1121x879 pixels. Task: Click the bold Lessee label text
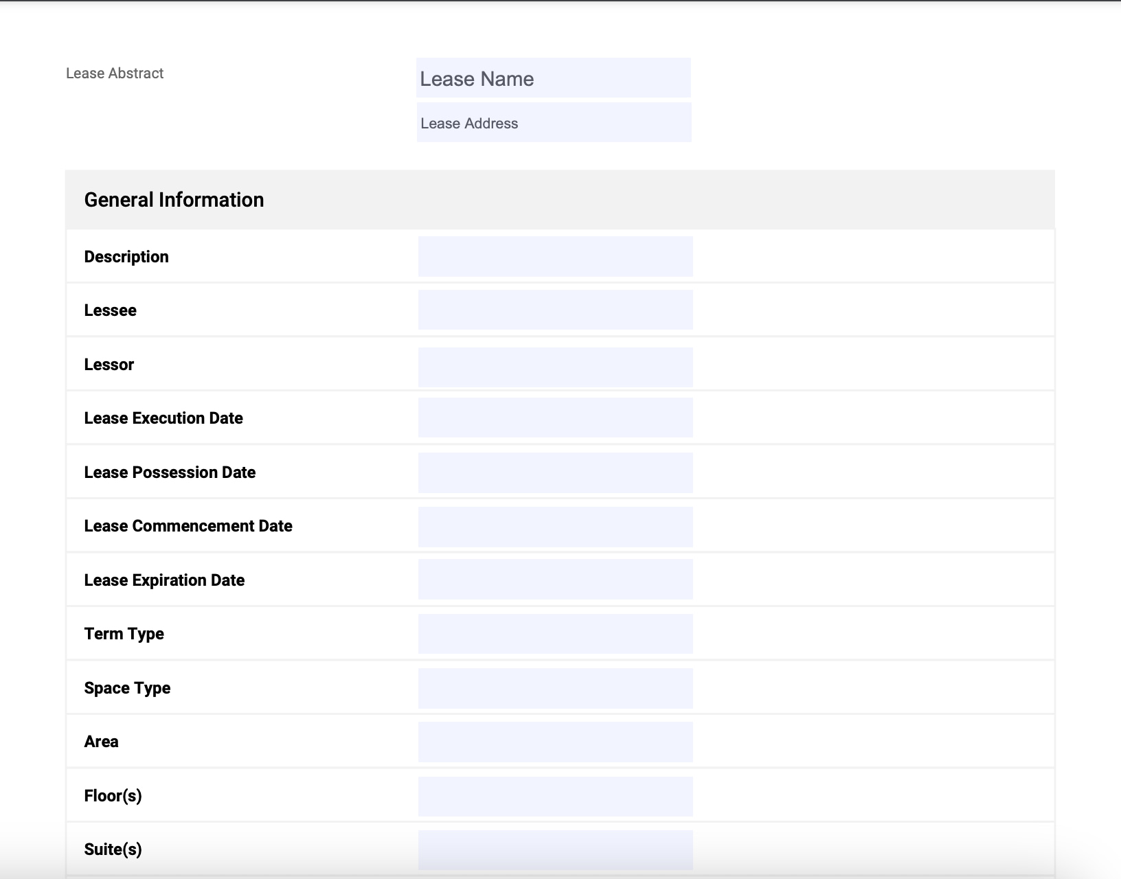[110, 310]
